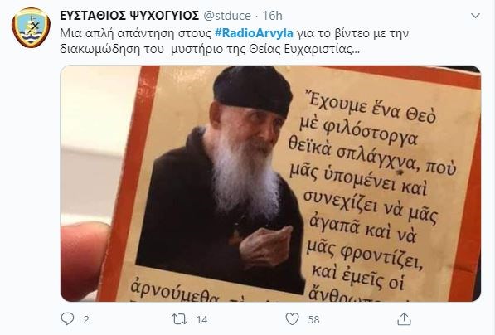
Task: Open ΕΥΣΤΑΘΙΟΣ ΨΥΧΟΓΥΙΟΣ profile name link
Action: point(129,16)
